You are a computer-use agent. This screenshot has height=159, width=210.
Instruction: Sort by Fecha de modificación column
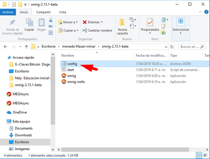pyautogui.click(x=151, y=55)
